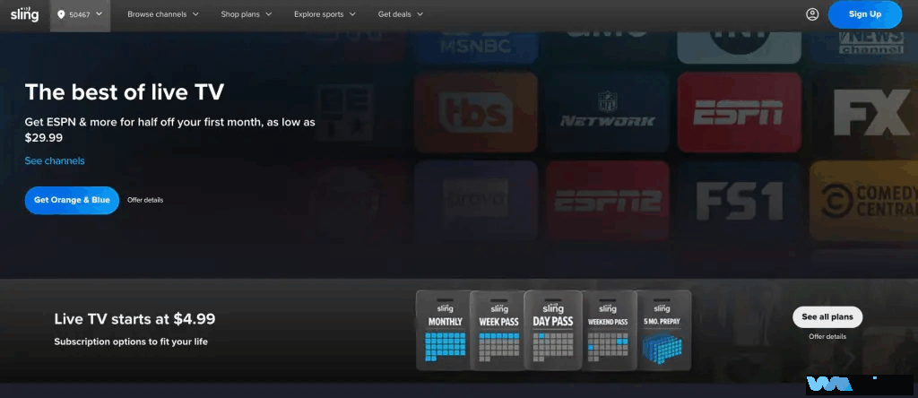918x398 pixels.
Task: Click the See all plans button
Action: click(x=827, y=316)
